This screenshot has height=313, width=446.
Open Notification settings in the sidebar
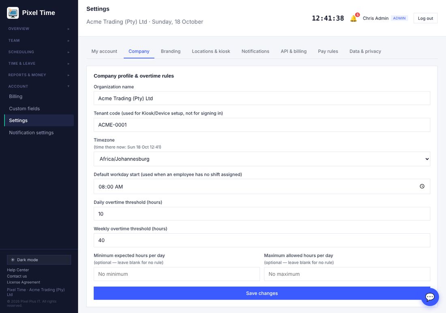click(39, 133)
